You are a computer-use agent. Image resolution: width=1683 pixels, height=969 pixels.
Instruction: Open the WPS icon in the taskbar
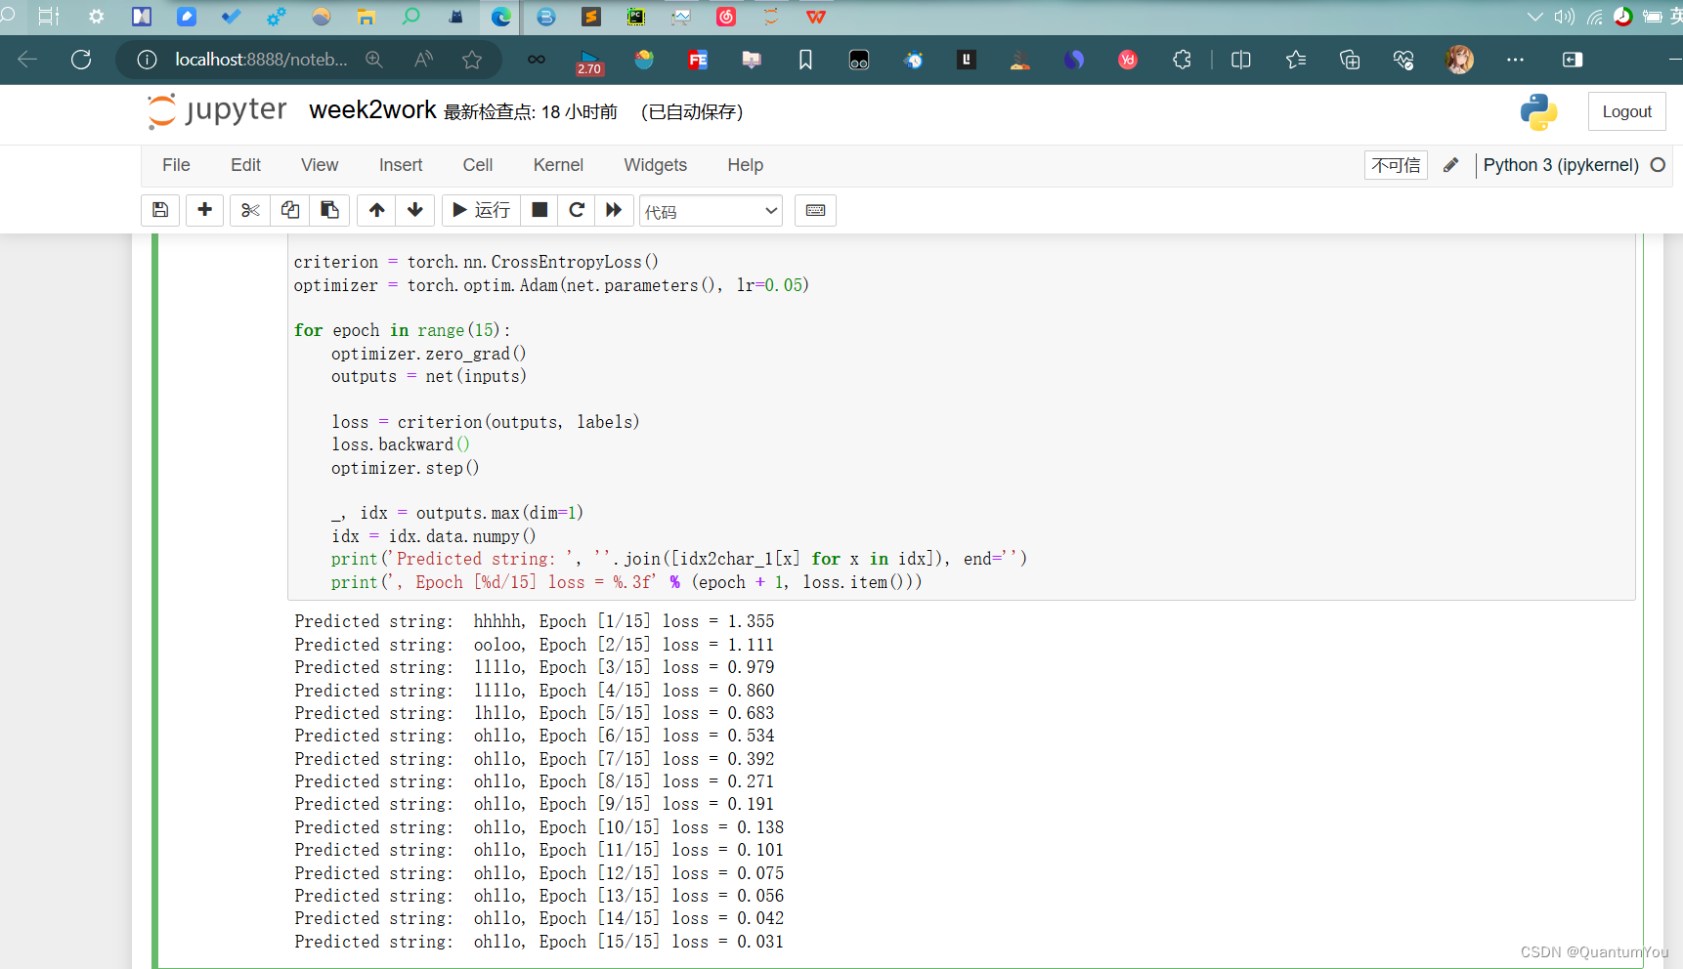tap(816, 17)
